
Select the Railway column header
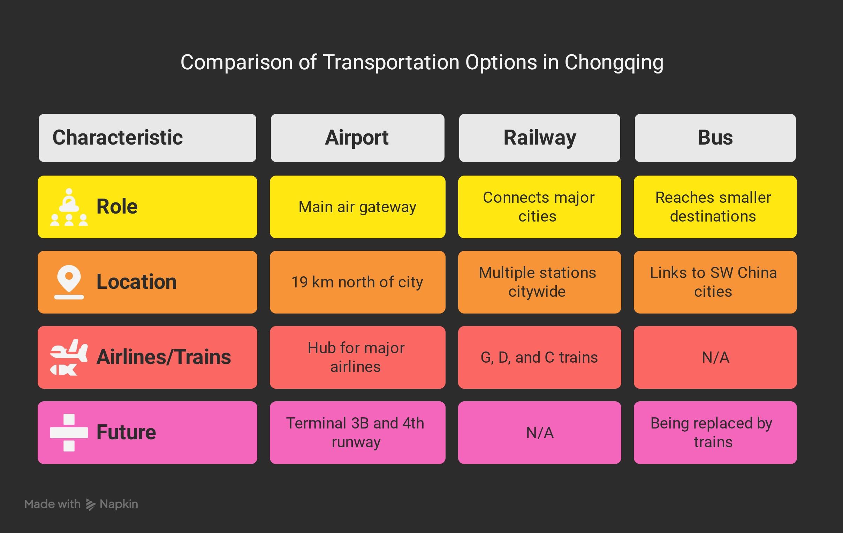click(x=539, y=138)
